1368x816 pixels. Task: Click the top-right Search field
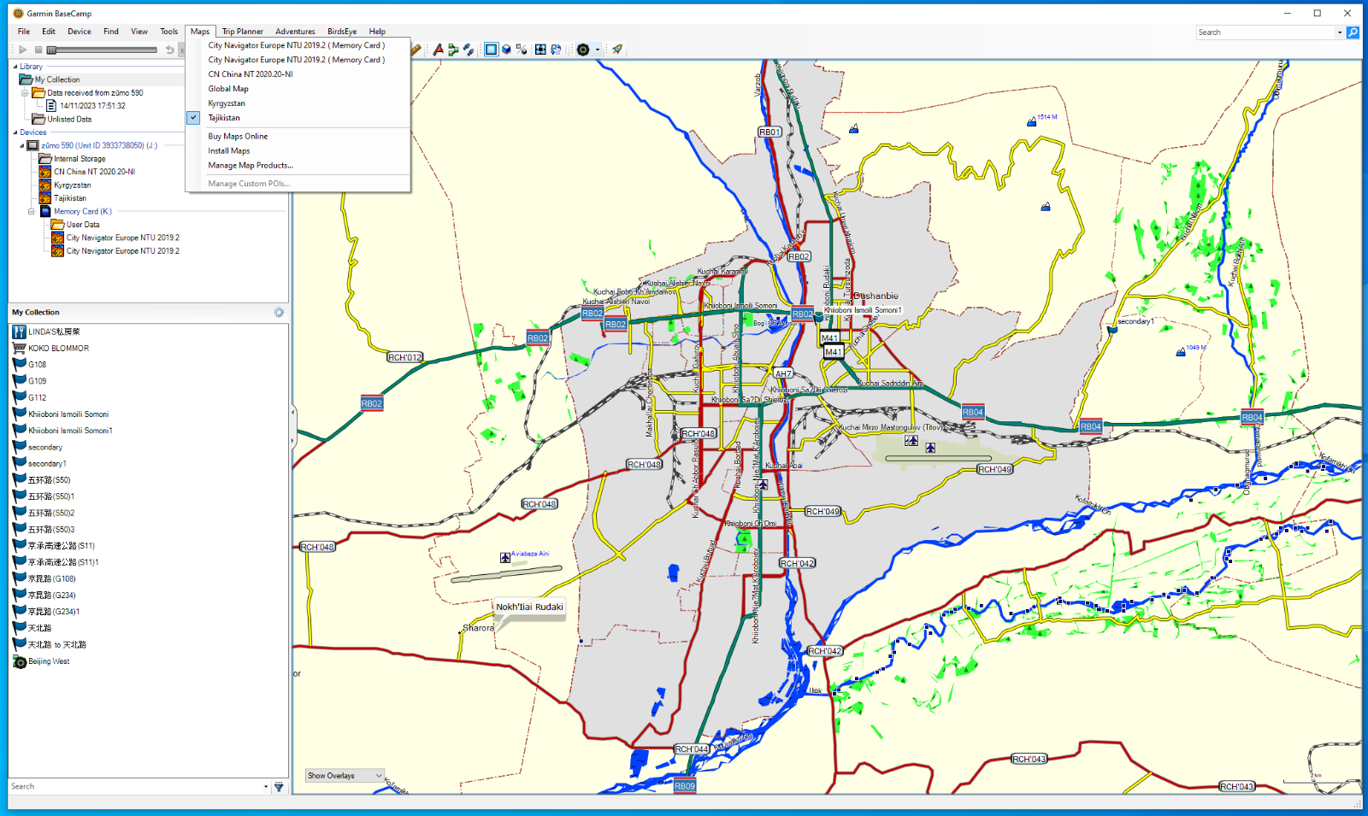(1265, 32)
